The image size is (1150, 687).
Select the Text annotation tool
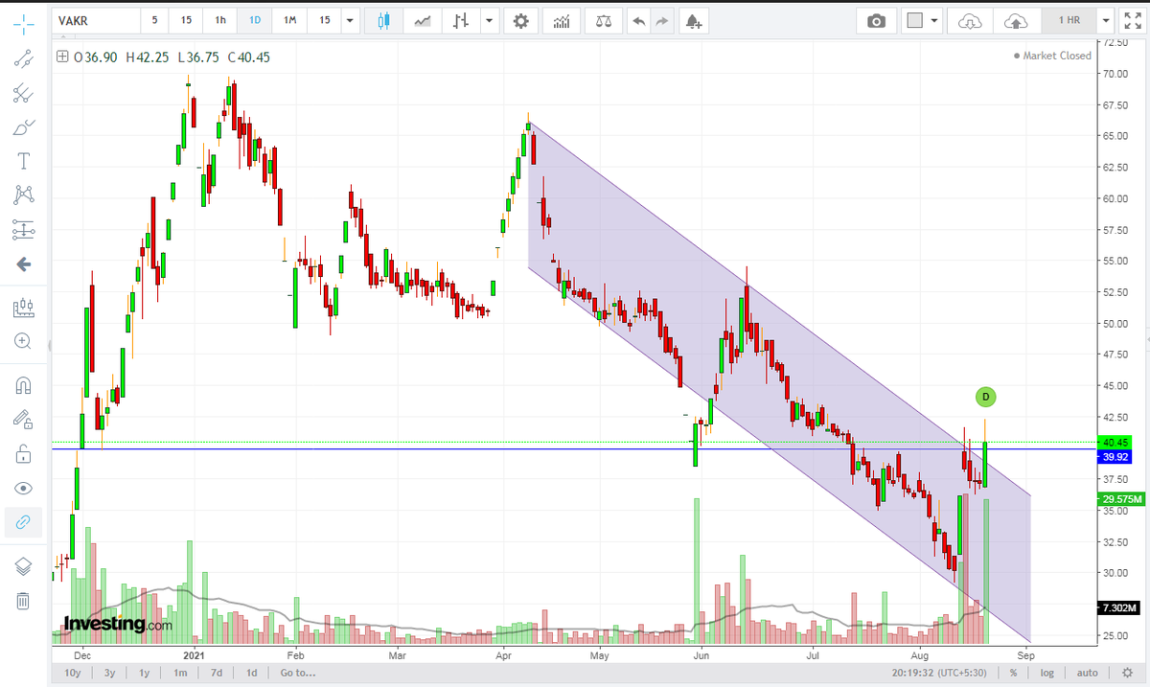pyautogui.click(x=24, y=160)
